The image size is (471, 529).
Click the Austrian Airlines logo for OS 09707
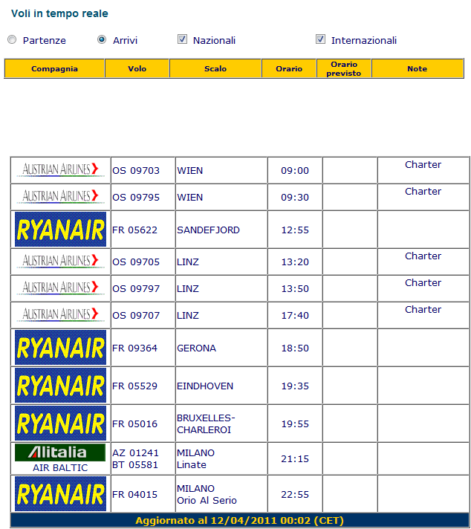coord(60,314)
